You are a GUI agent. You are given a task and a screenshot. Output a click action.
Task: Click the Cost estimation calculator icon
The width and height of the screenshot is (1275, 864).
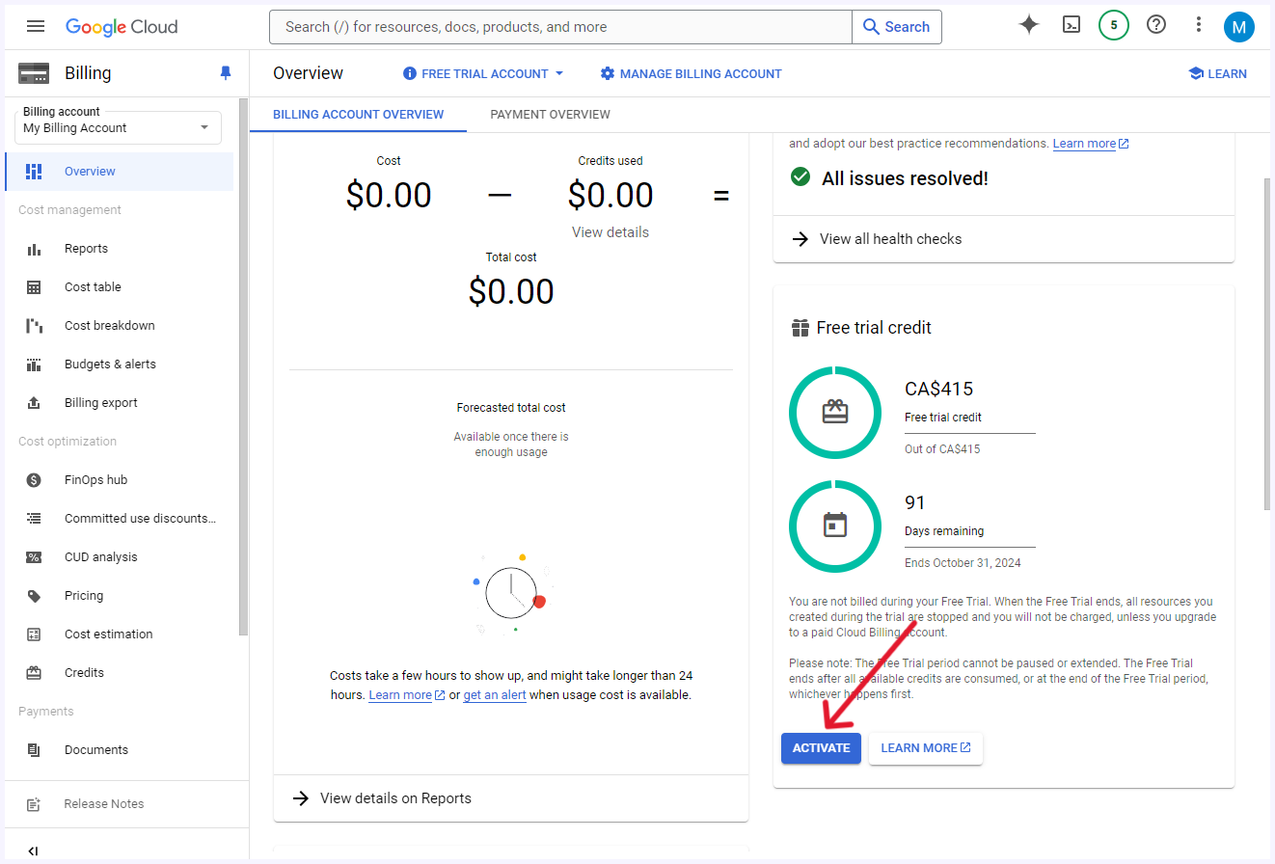click(x=34, y=634)
